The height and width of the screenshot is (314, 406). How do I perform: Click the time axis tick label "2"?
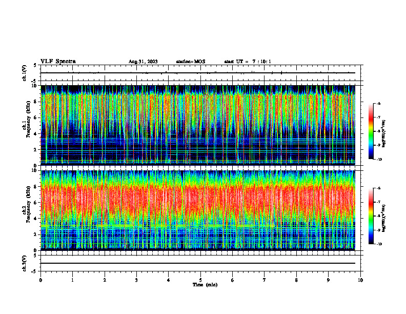[x=105, y=280]
